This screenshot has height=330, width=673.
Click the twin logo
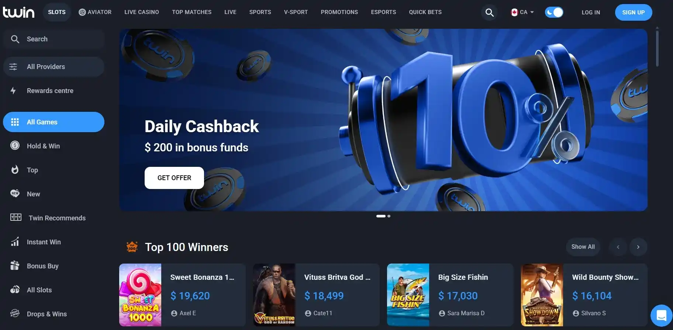[x=18, y=12]
